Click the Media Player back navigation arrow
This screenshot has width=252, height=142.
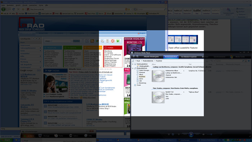134,57
